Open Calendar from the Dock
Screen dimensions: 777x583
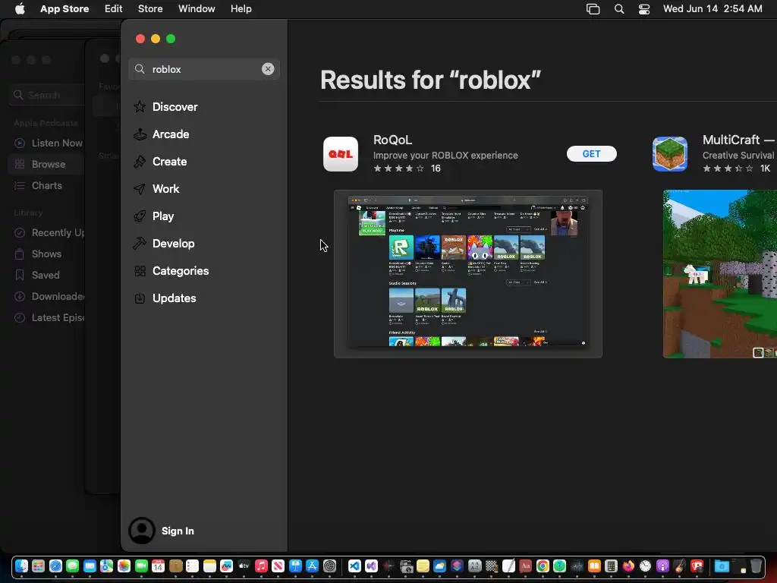pyautogui.click(x=158, y=566)
